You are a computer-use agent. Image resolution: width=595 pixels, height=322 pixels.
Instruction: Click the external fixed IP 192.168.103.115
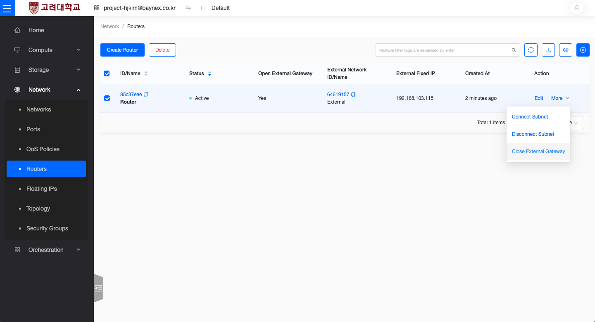[x=415, y=98]
